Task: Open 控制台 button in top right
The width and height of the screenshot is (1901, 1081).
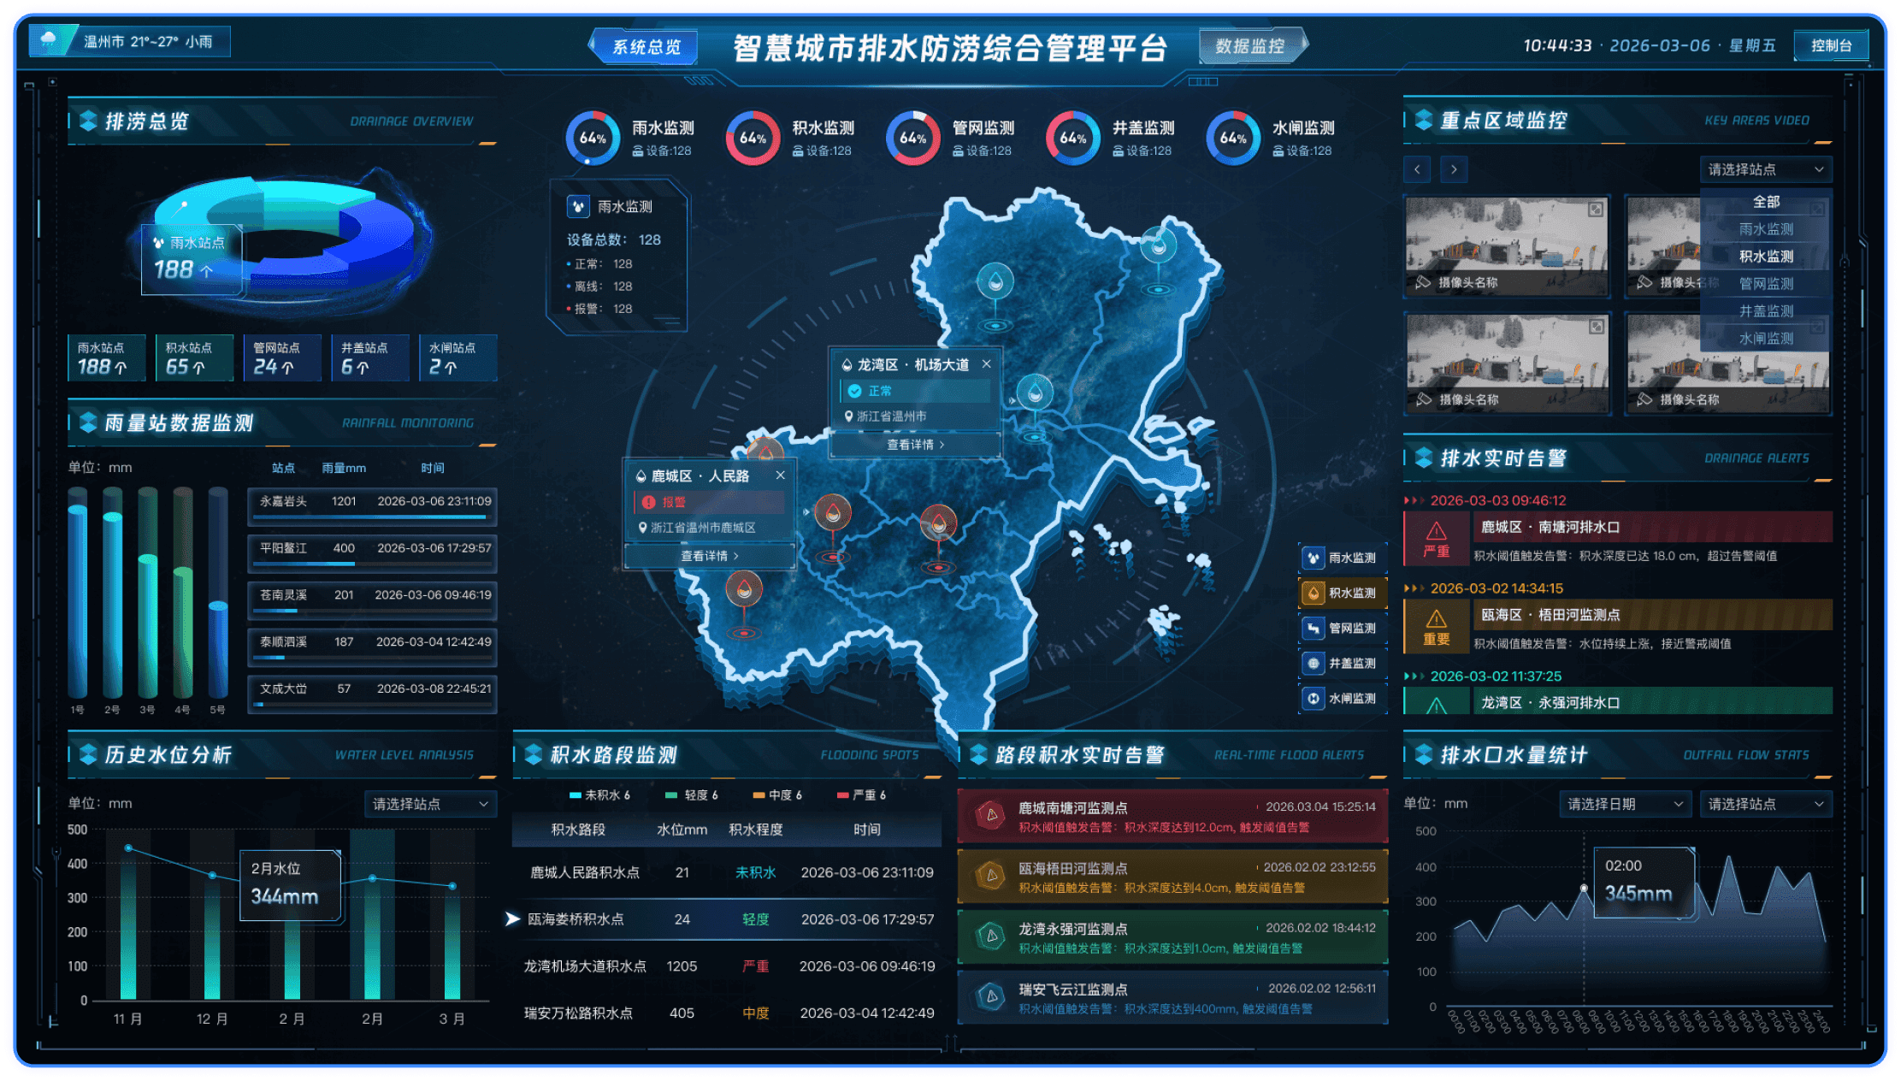Action: pos(1832,45)
